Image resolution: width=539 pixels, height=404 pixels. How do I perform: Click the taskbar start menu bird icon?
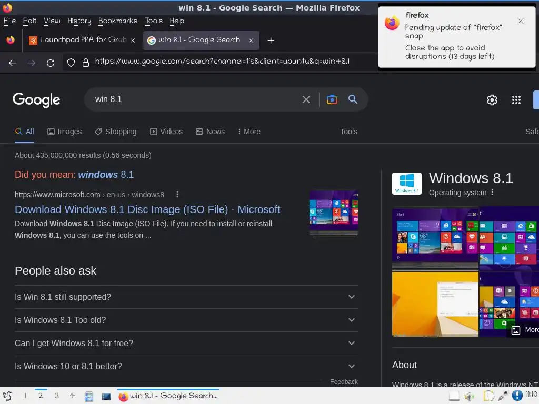point(7,396)
